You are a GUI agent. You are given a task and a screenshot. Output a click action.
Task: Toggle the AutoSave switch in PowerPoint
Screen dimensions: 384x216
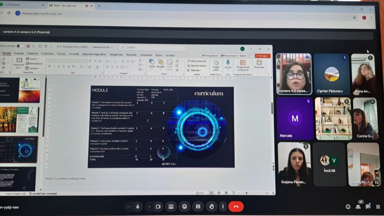coord(20,46)
